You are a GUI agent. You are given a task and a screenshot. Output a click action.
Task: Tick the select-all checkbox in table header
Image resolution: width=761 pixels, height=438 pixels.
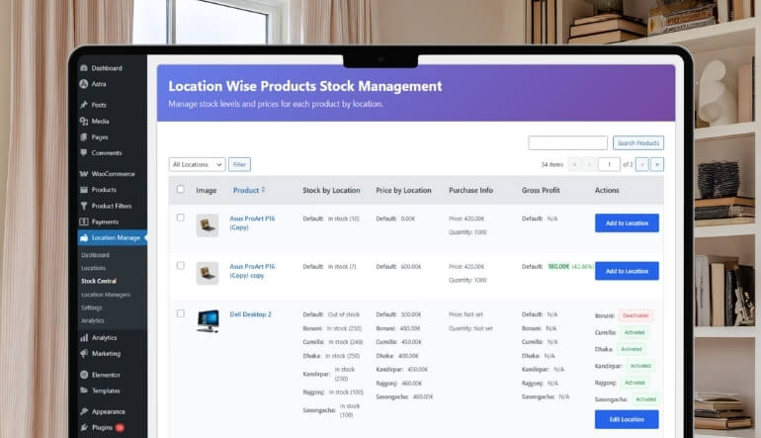click(x=181, y=190)
